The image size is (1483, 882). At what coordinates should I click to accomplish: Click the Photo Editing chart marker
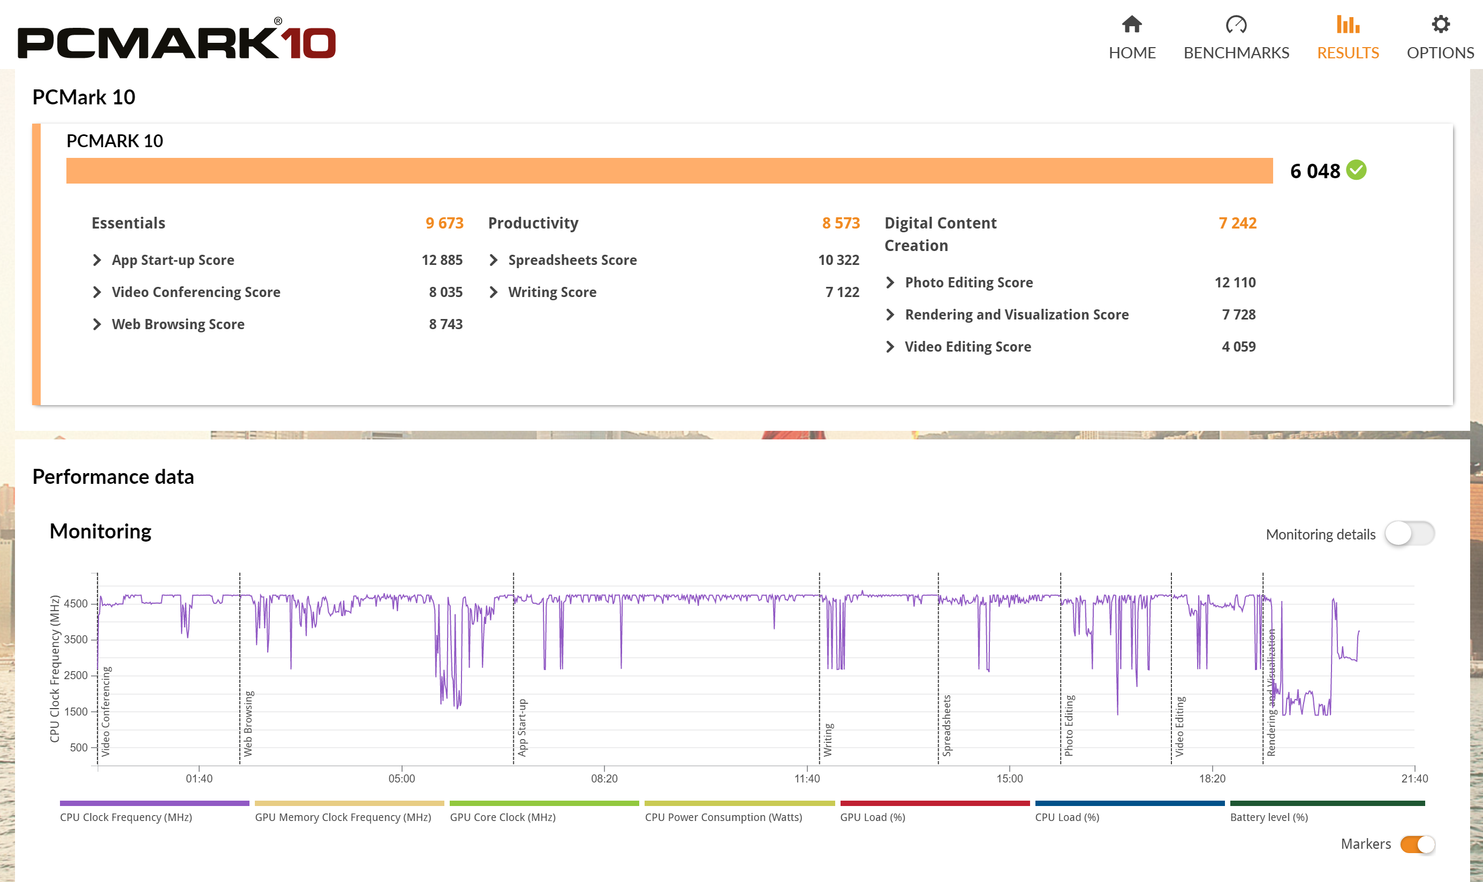coord(1069,725)
